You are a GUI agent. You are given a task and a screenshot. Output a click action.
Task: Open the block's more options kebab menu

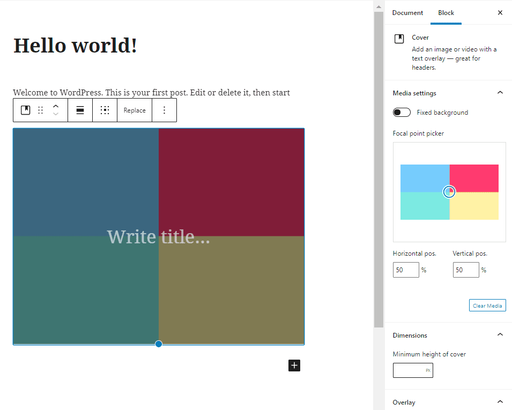pos(164,110)
